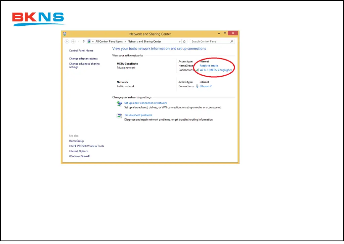The height and width of the screenshot is (244, 344).
Task: Go to Control Panel Home
Action: [x=81, y=51]
